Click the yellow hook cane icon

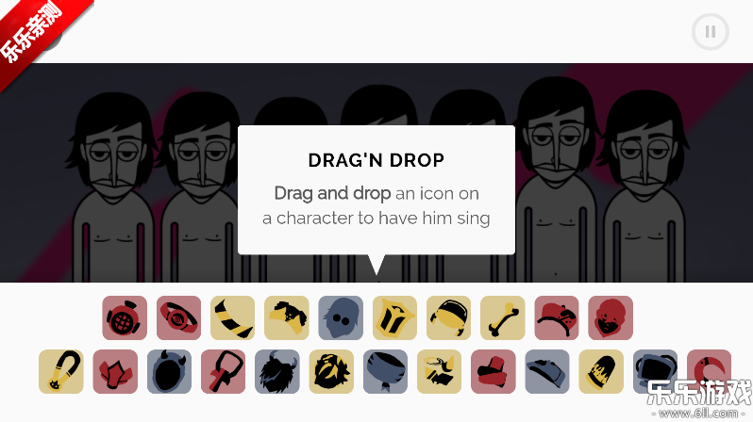click(61, 372)
